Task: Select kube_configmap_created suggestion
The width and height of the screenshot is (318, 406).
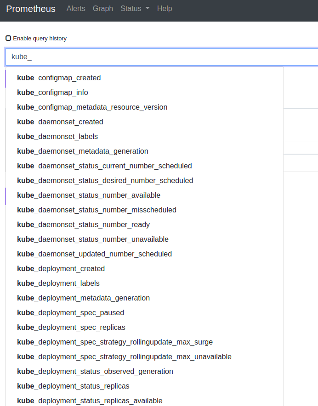Action: (x=59, y=78)
